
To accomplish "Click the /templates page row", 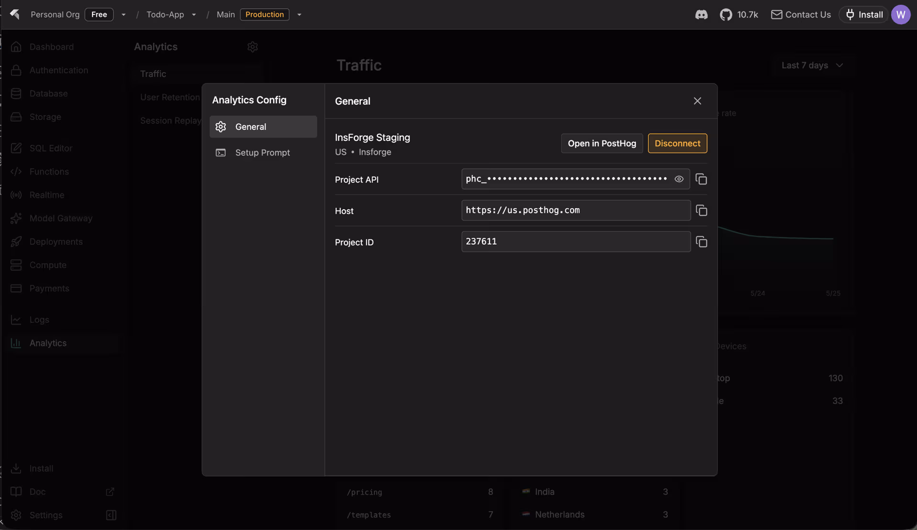I will point(419,515).
